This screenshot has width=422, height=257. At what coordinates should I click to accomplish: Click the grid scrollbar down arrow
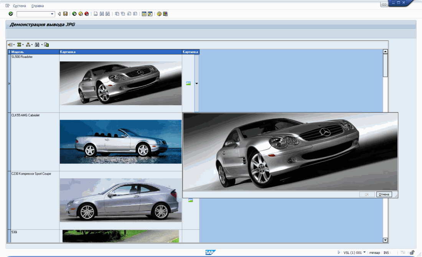(x=385, y=240)
